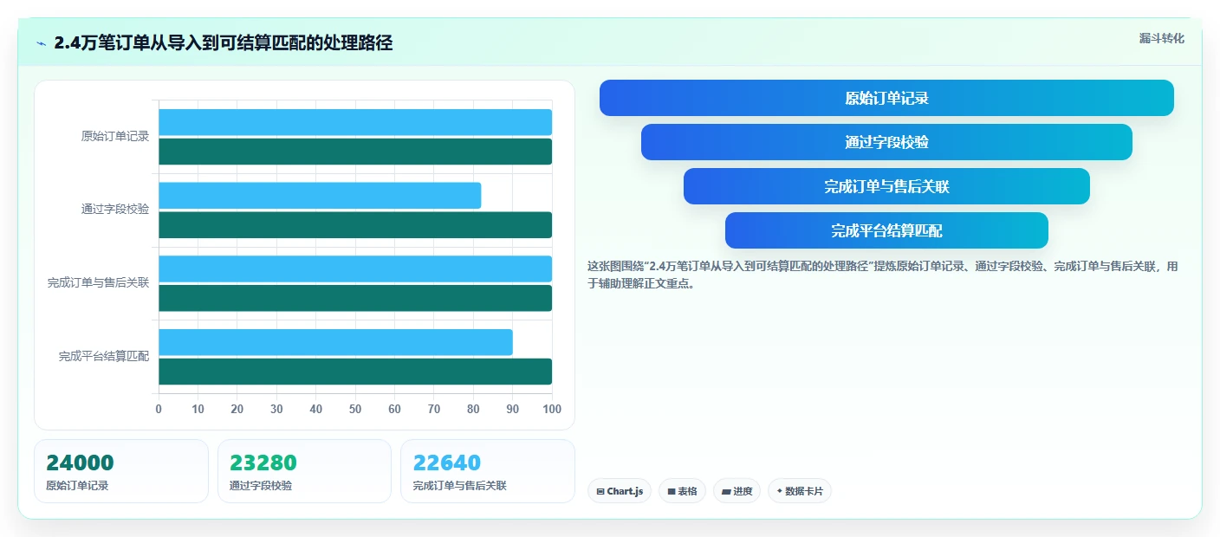The width and height of the screenshot is (1220, 537).
Task: Click the dark green bar for 完成平台结算匹配
Action: 355,372
